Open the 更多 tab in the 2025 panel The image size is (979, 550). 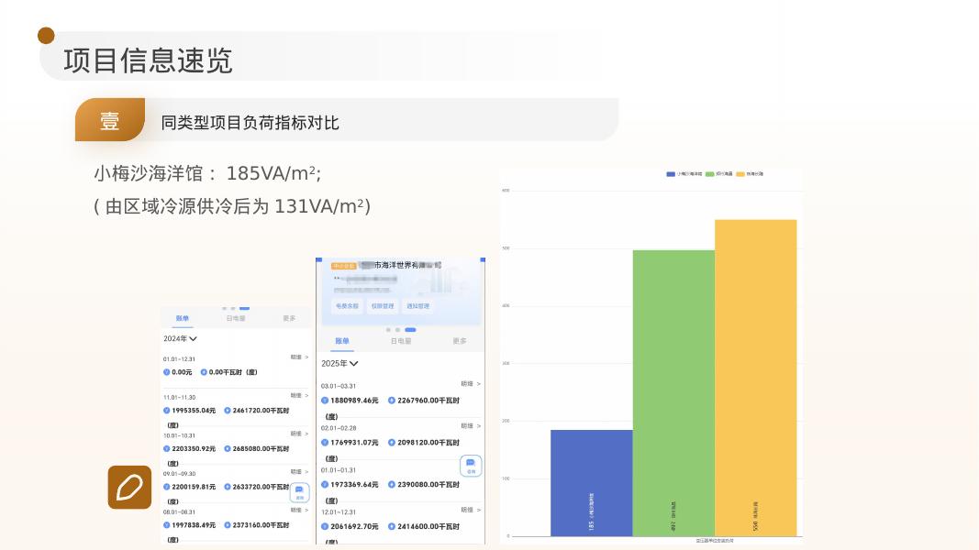tap(460, 341)
